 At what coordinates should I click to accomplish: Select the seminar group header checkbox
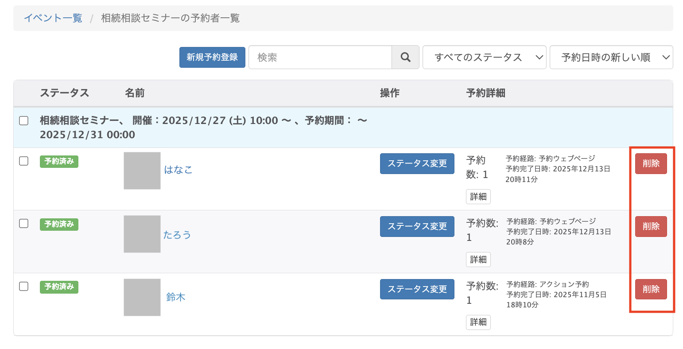click(24, 120)
